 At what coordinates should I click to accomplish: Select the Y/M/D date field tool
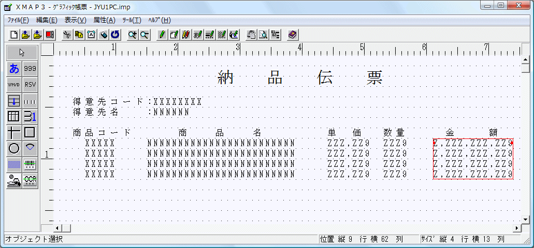click(x=15, y=85)
